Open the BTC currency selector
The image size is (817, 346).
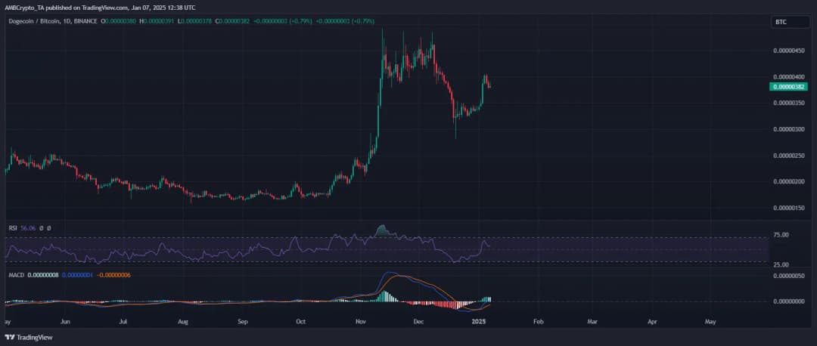781,23
